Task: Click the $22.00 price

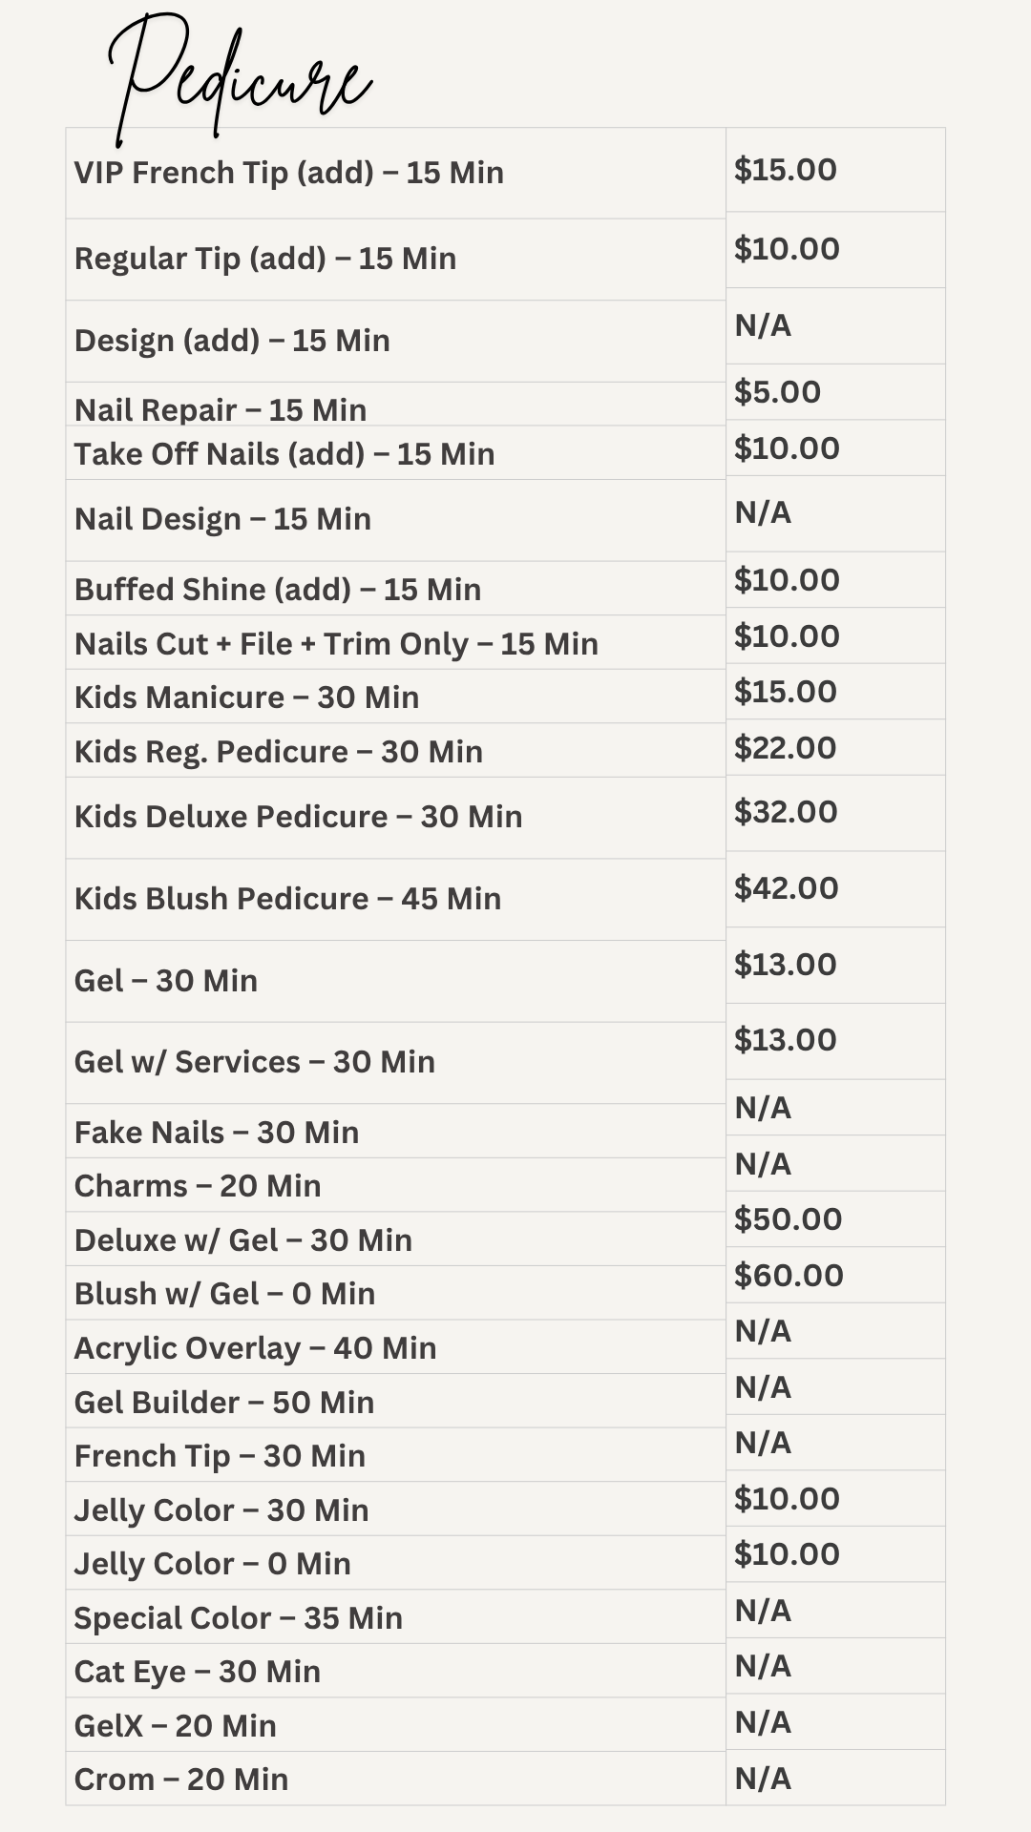Action: (785, 748)
